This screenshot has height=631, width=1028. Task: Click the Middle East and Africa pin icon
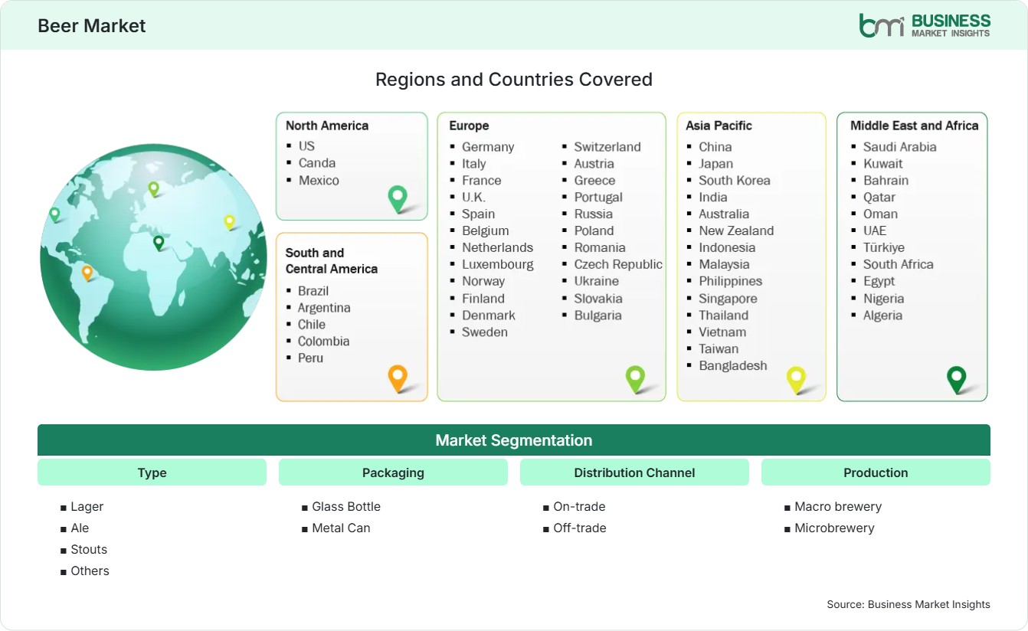[957, 379]
